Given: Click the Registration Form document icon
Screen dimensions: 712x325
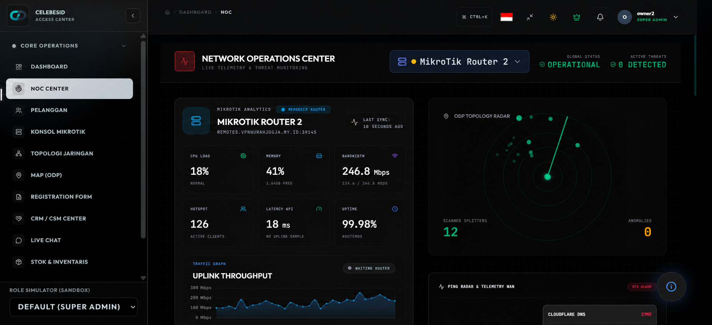Looking at the screenshot, I should 18,197.
